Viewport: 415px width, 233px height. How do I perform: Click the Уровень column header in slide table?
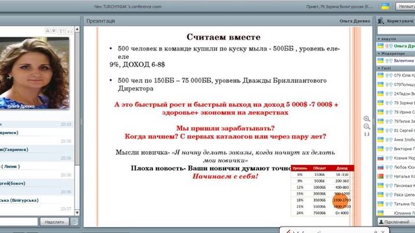pos(300,168)
